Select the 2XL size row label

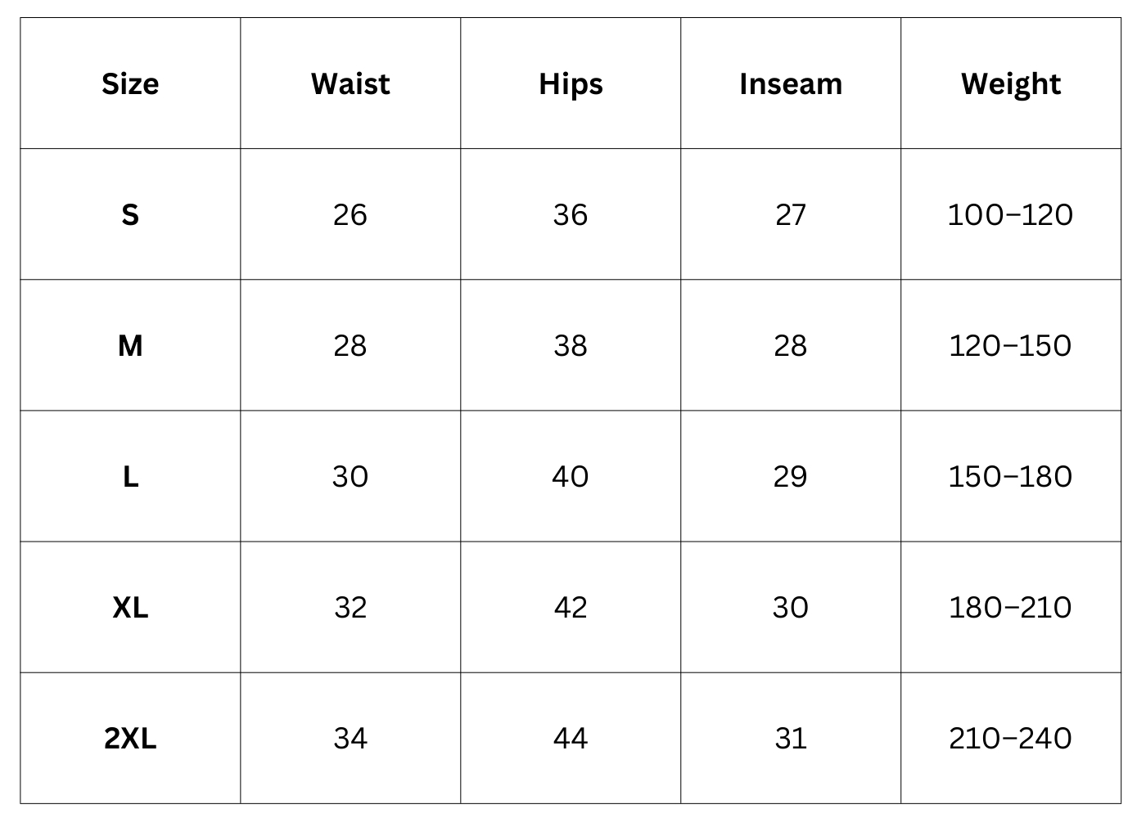tap(130, 739)
